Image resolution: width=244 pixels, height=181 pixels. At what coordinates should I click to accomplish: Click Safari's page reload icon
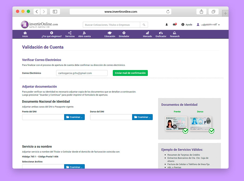[x=168, y=12]
